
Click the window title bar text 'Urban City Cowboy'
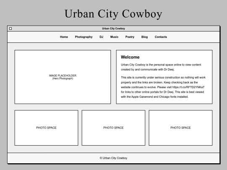[x=113, y=29]
